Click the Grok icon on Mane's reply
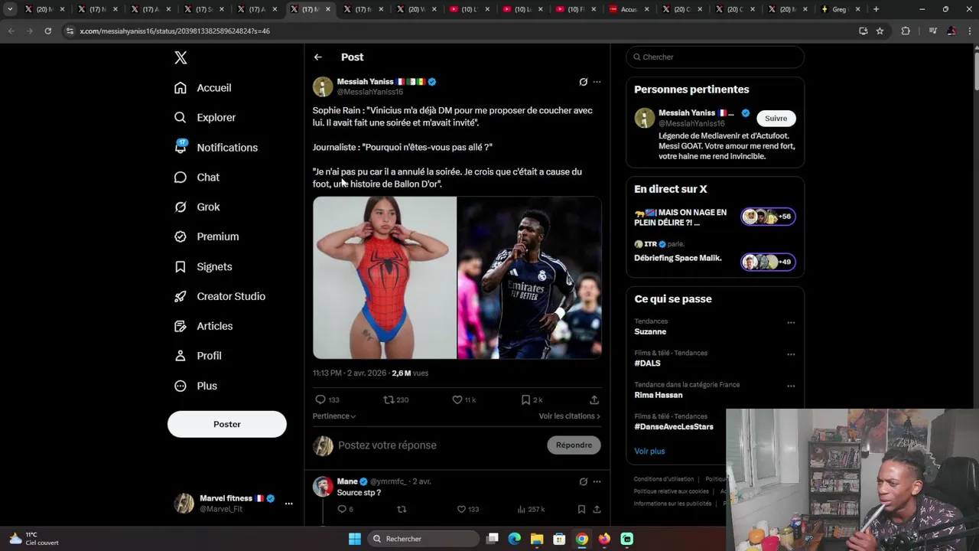Viewport: 979px width, 551px height. [584, 482]
